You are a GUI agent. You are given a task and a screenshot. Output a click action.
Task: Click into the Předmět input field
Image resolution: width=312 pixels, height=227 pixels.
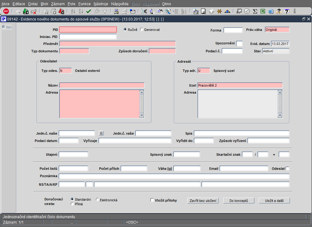tap(117, 44)
